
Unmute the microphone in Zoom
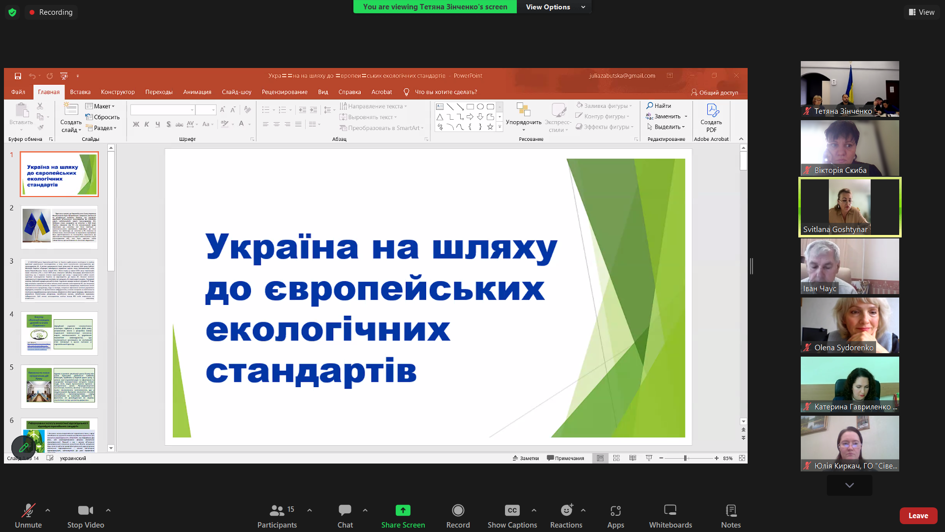[28, 515]
